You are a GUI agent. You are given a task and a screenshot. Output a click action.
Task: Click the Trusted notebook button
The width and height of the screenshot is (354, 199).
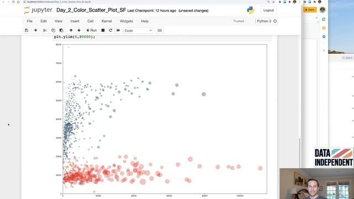point(238,21)
